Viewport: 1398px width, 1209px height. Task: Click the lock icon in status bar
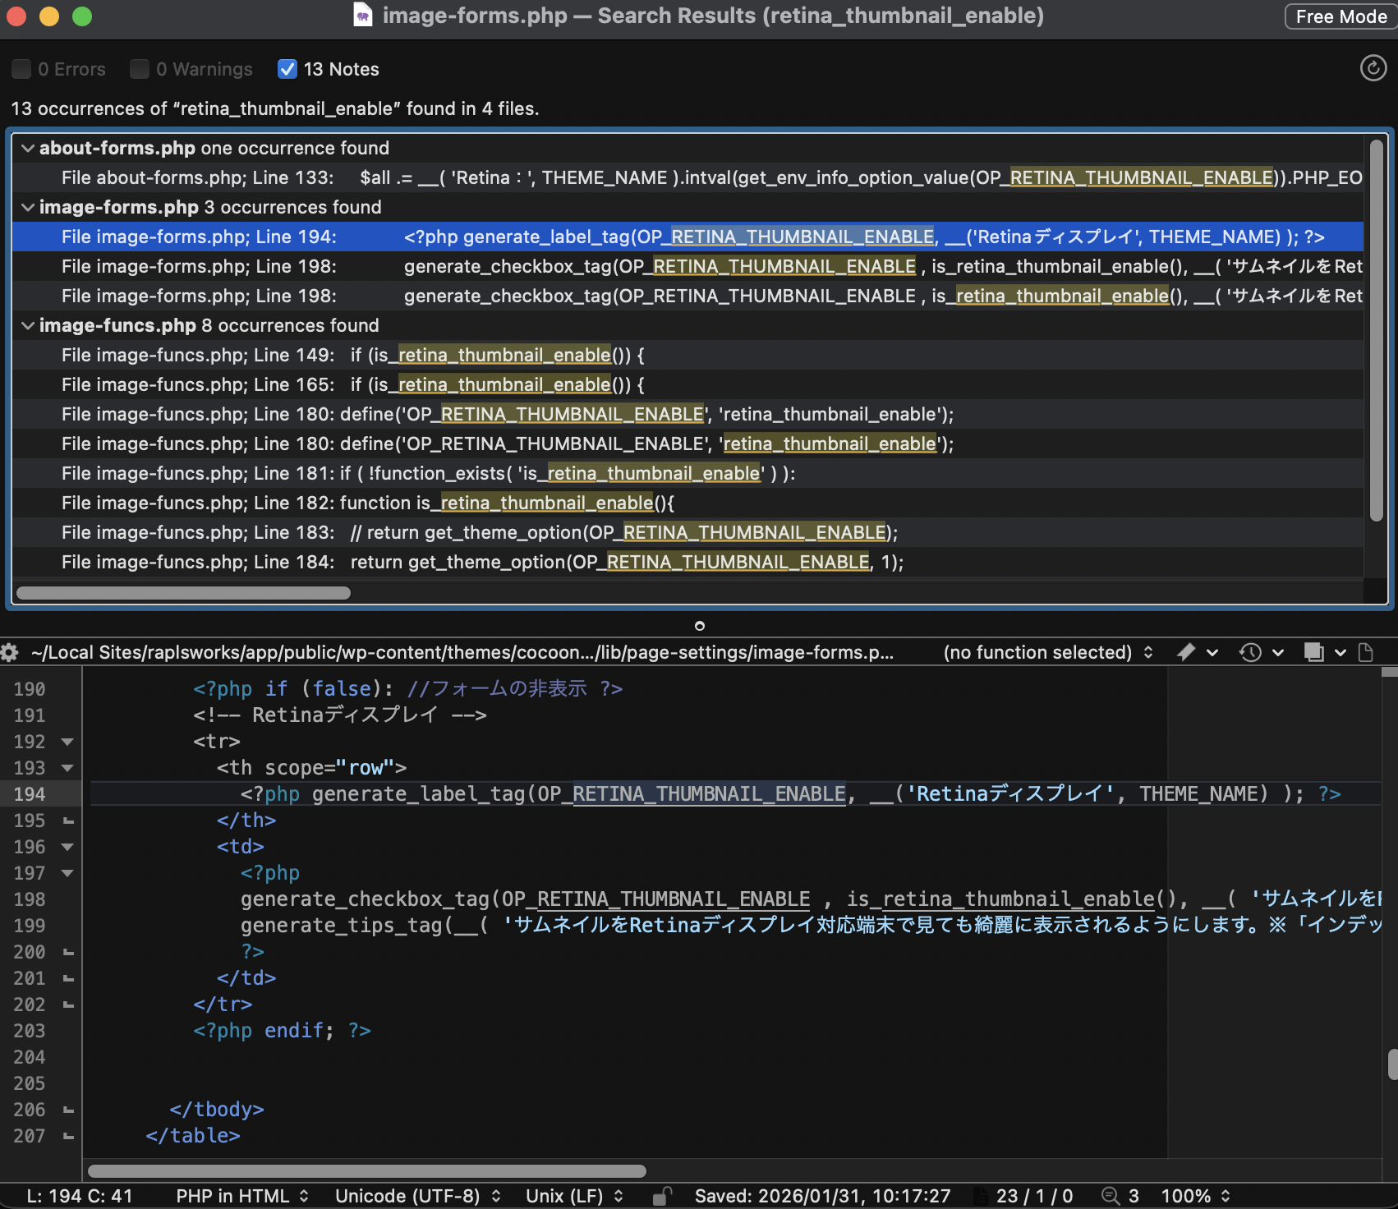click(x=661, y=1196)
